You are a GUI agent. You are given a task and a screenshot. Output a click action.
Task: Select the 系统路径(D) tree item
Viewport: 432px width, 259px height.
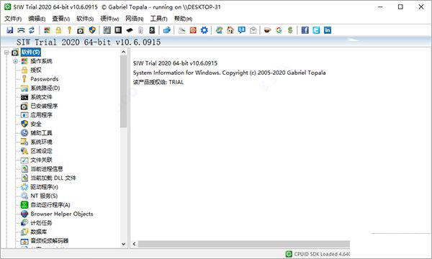tap(45, 88)
